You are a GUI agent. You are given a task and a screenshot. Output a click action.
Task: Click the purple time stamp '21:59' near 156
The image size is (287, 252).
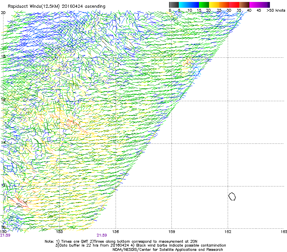point(102,235)
